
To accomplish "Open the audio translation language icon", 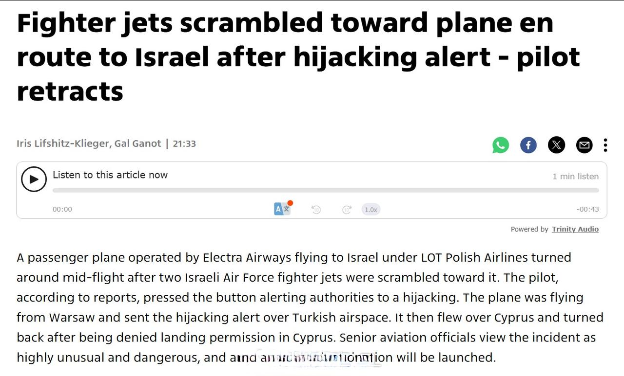I will pyautogui.click(x=283, y=209).
